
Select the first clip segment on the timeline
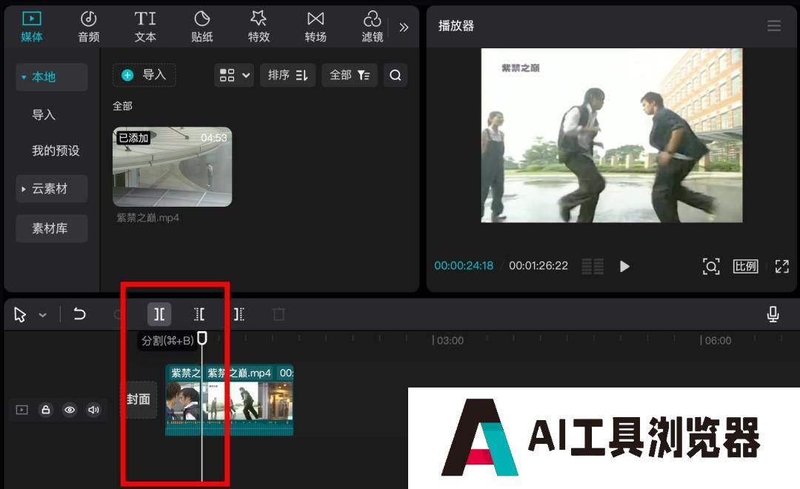tap(184, 400)
